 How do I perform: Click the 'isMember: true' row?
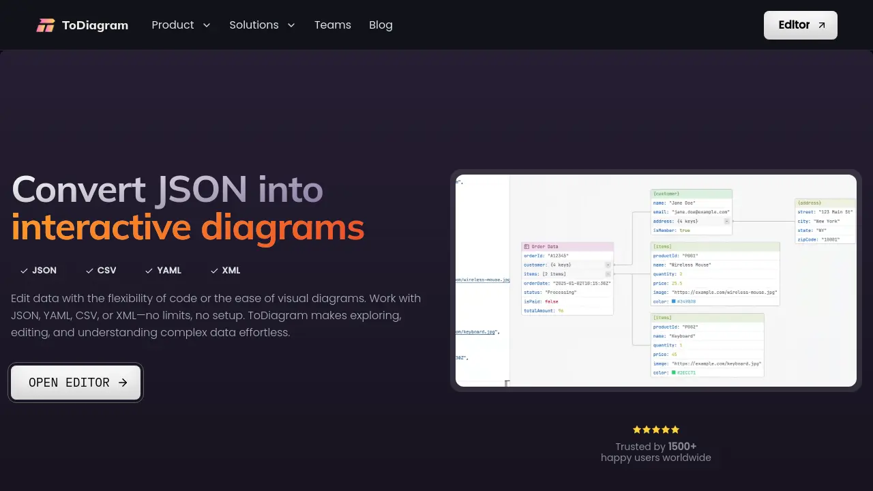point(691,230)
